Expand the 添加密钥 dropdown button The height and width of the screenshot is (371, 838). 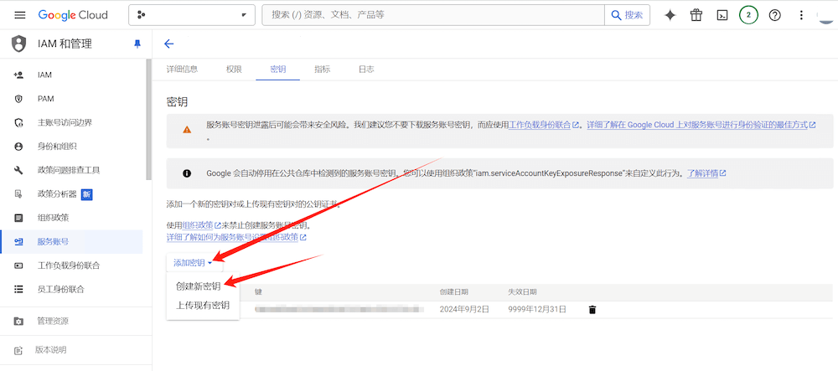pyautogui.click(x=193, y=263)
